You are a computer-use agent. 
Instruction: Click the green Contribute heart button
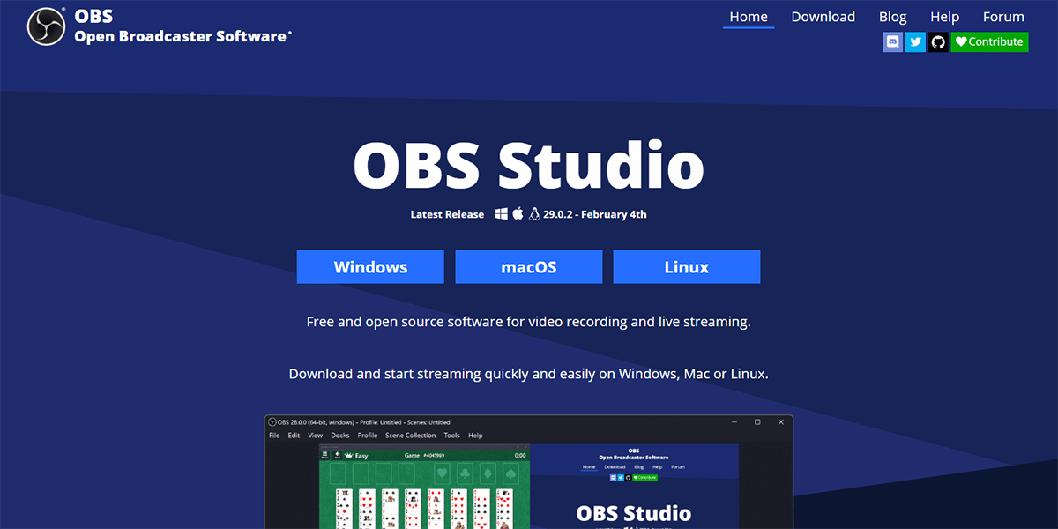pyautogui.click(x=989, y=41)
